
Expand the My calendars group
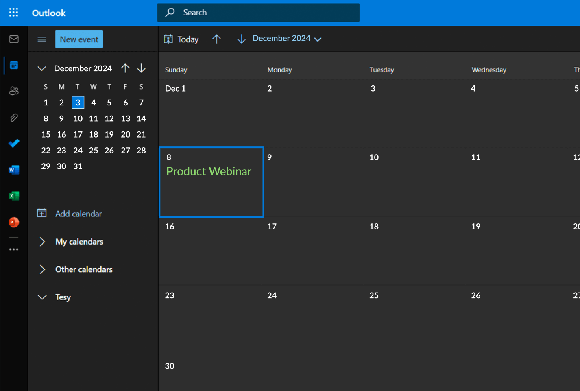pyautogui.click(x=42, y=242)
